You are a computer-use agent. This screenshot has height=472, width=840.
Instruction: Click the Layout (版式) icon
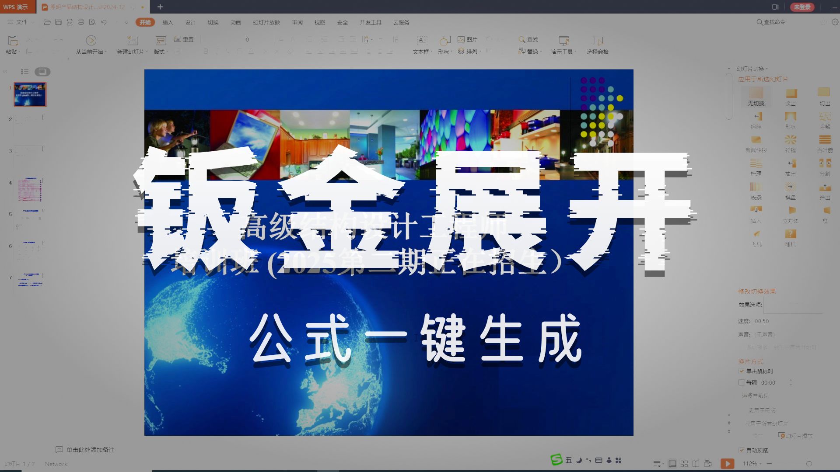(161, 41)
